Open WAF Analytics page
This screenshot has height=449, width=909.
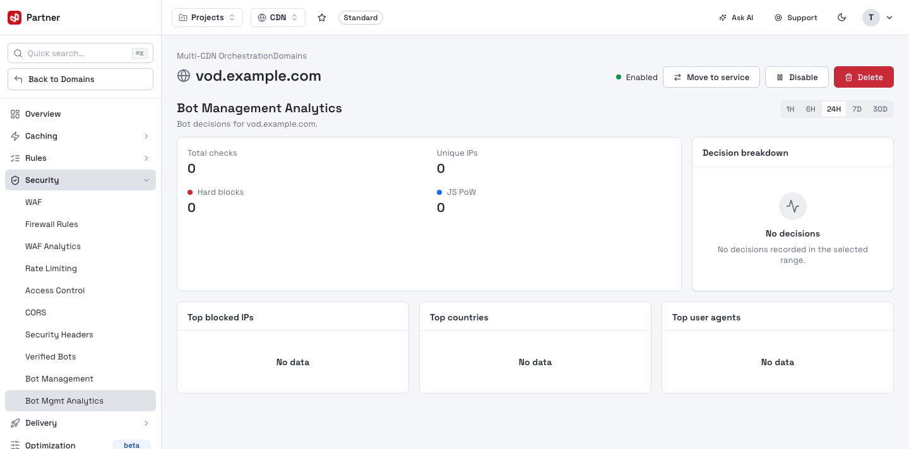[x=80, y=247]
